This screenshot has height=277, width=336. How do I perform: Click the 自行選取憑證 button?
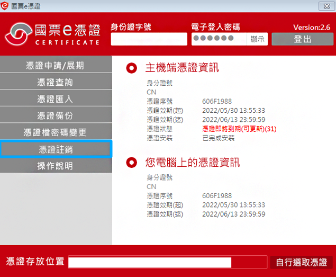click(x=302, y=262)
